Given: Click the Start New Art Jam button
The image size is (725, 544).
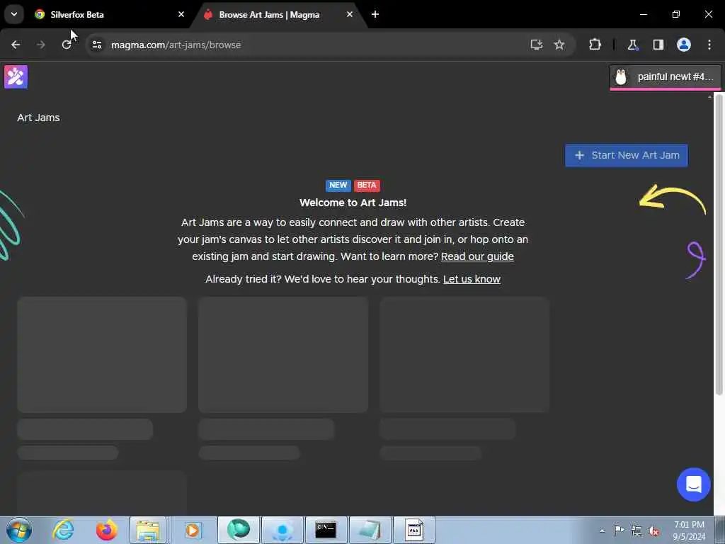Looking at the screenshot, I should pyautogui.click(x=627, y=155).
